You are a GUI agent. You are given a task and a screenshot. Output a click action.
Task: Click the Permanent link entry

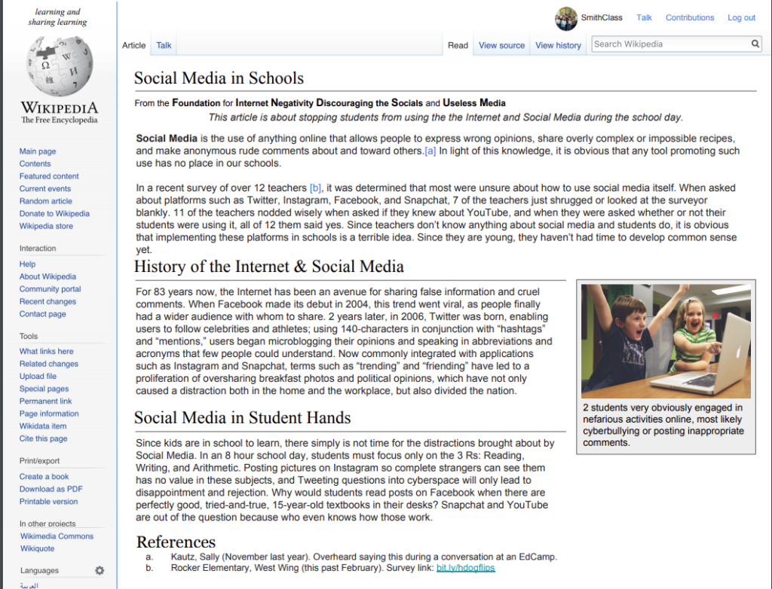46,401
